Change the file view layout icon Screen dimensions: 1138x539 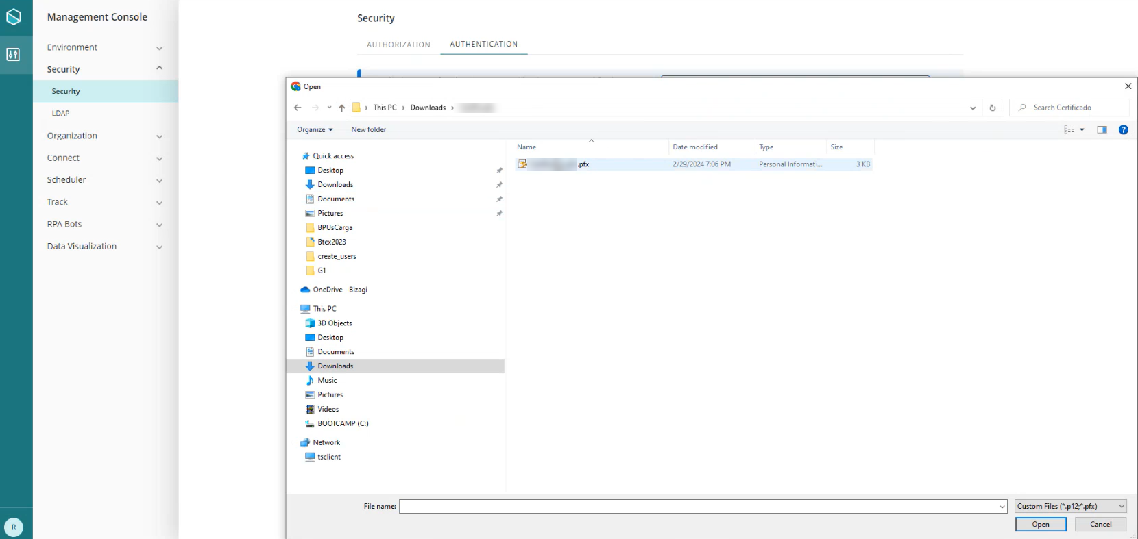point(1069,129)
